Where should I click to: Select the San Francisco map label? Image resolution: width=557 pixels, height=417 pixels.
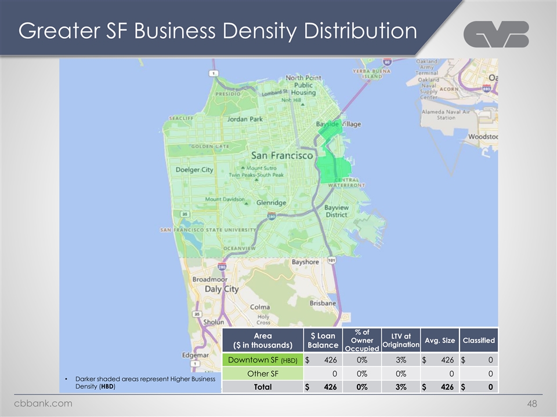[281, 155]
